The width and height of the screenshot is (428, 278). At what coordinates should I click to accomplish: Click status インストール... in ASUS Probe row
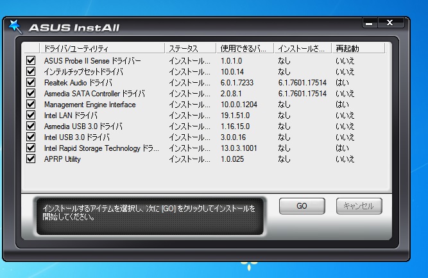tap(189, 60)
